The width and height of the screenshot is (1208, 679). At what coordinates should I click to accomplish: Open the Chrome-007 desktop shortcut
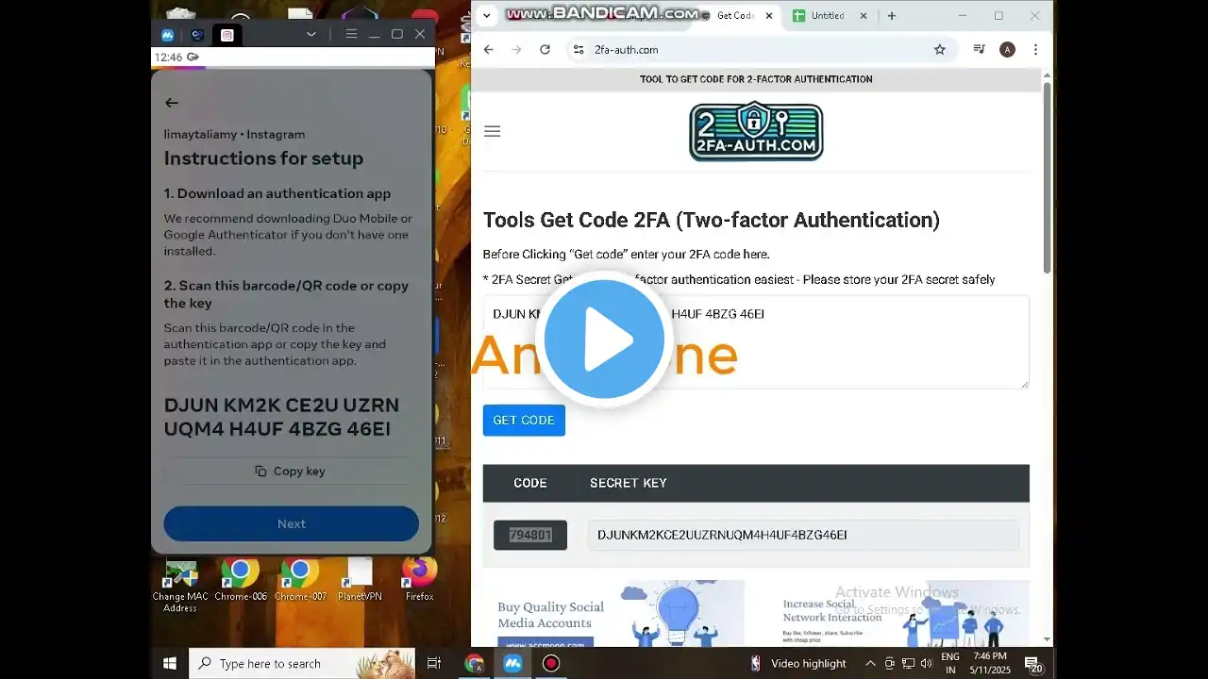tap(300, 580)
